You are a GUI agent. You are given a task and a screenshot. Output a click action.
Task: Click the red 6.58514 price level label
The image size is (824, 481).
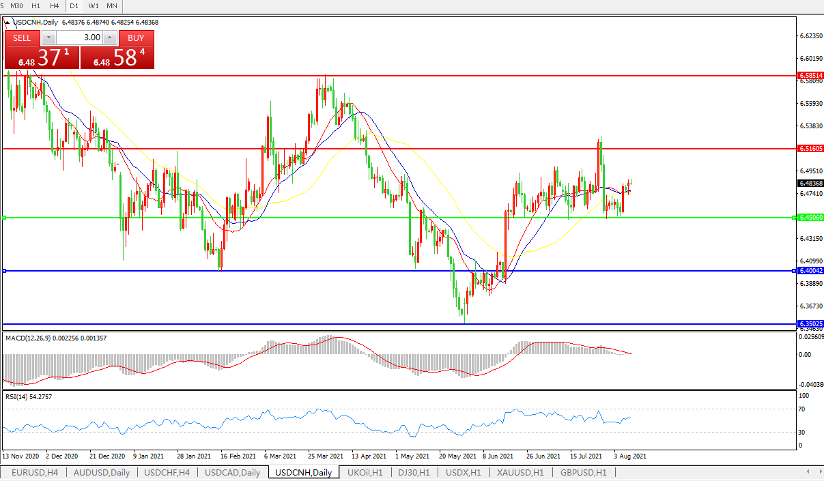tap(810, 76)
